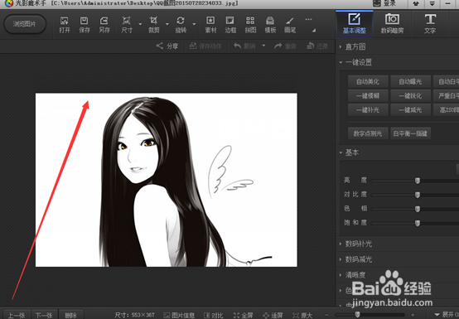Open the 旋转 dropdown arrow
The width and height of the screenshot is (459, 319).
(x=194, y=24)
